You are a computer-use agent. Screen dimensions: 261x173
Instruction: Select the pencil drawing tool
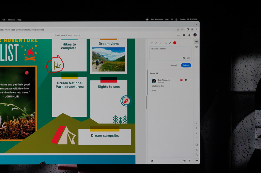170,43
